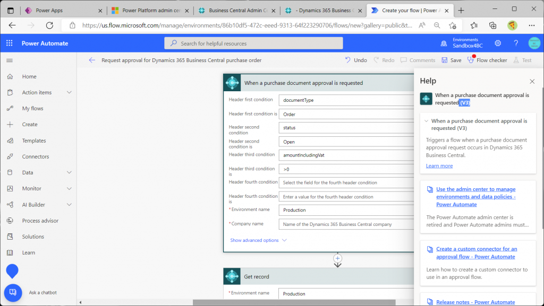This screenshot has width=544, height=306.
Task: Show advanced options for the trigger
Action: (x=259, y=240)
